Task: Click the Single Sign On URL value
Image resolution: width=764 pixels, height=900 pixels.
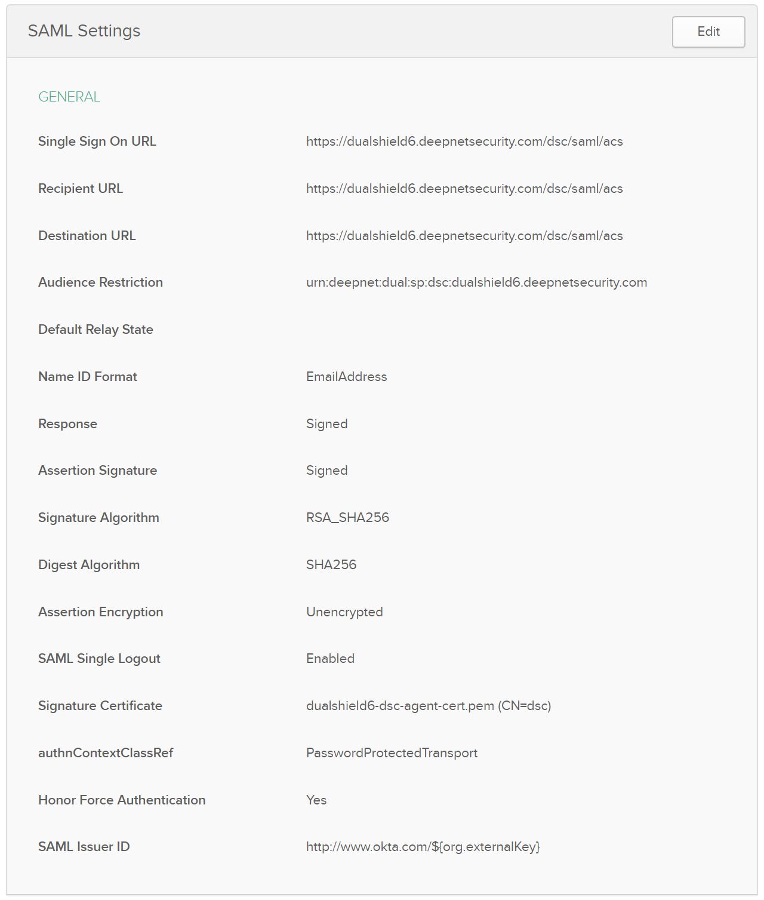Action: [x=464, y=142]
